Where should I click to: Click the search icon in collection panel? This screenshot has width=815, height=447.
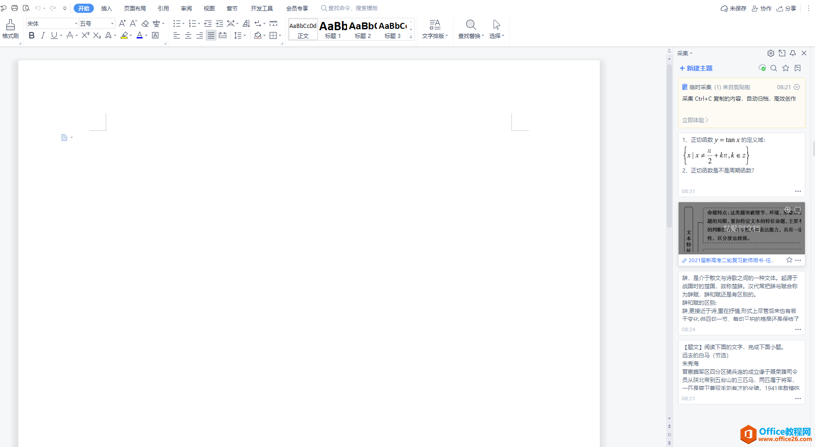click(x=774, y=68)
